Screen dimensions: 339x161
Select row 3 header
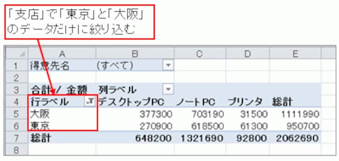pyautogui.click(x=17, y=89)
